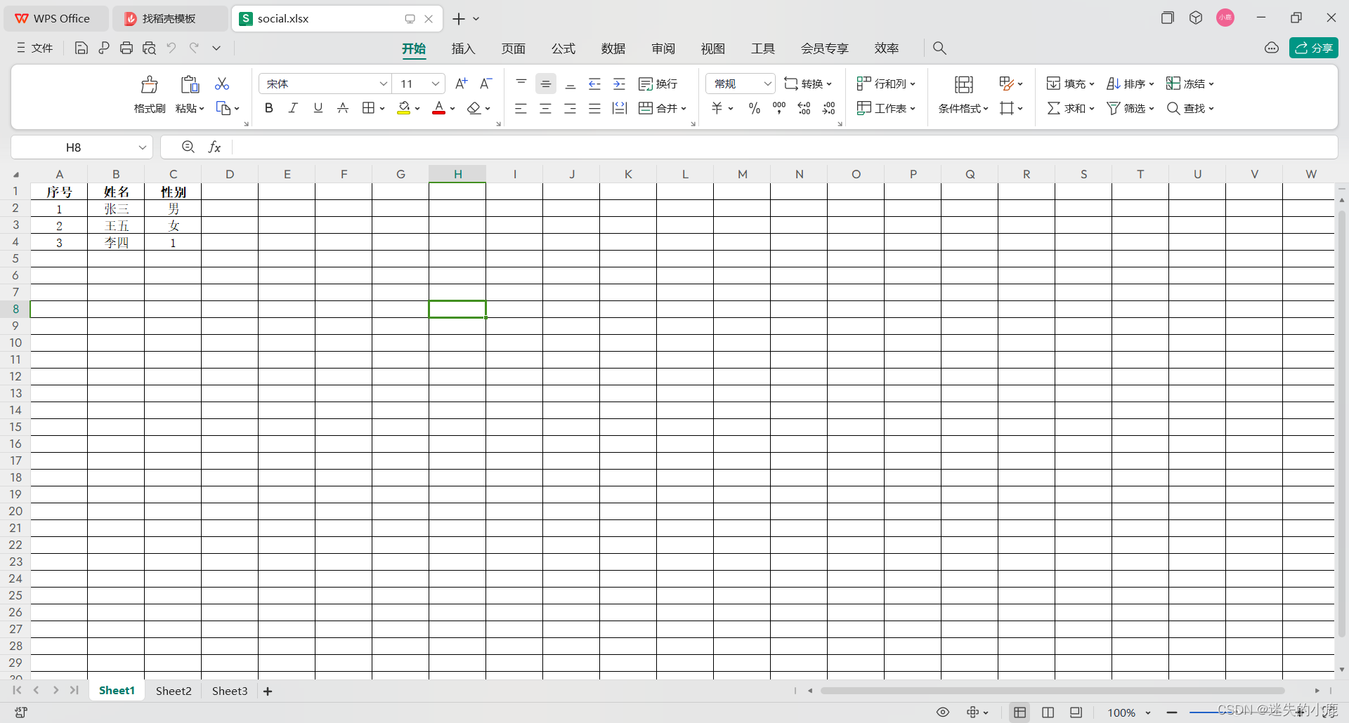This screenshot has height=723, width=1349.
Task: Click the strikethrough text icon
Action: tap(343, 108)
